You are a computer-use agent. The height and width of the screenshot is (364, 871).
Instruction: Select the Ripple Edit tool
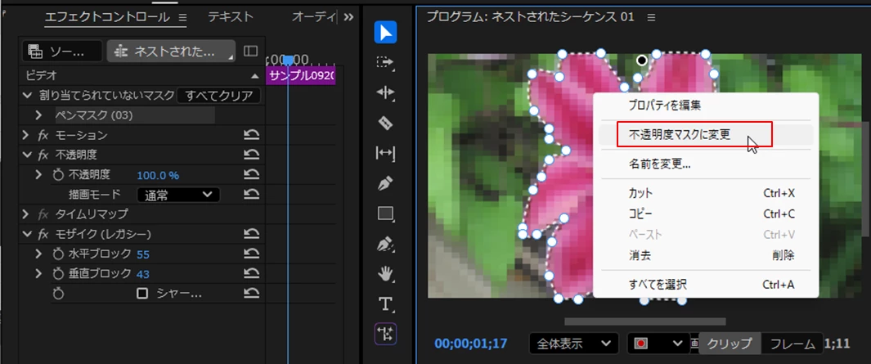[x=385, y=92]
